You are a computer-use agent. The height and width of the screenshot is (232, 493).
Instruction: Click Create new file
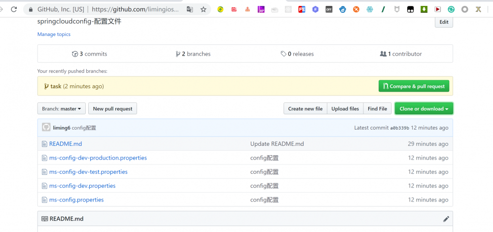305,109
